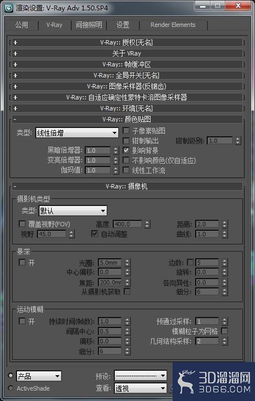Click the 视野 45.0 field
Screen dimensions: 255x401
[52, 234]
